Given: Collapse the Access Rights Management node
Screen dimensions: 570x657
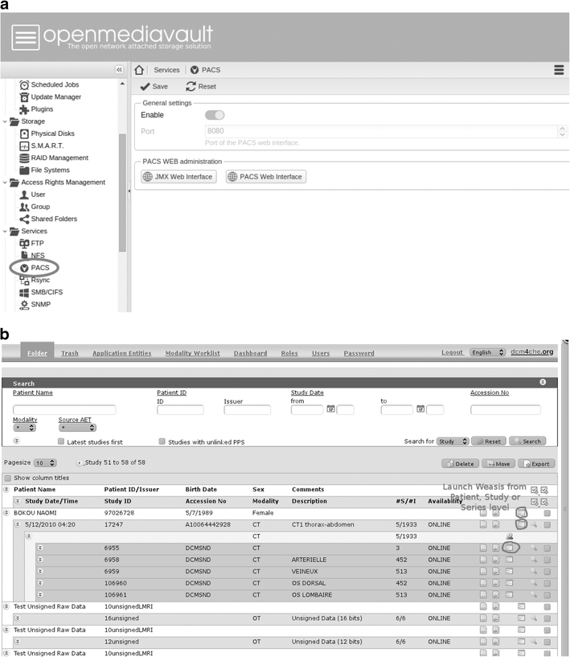Looking at the screenshot, I should tap(5, 183).
